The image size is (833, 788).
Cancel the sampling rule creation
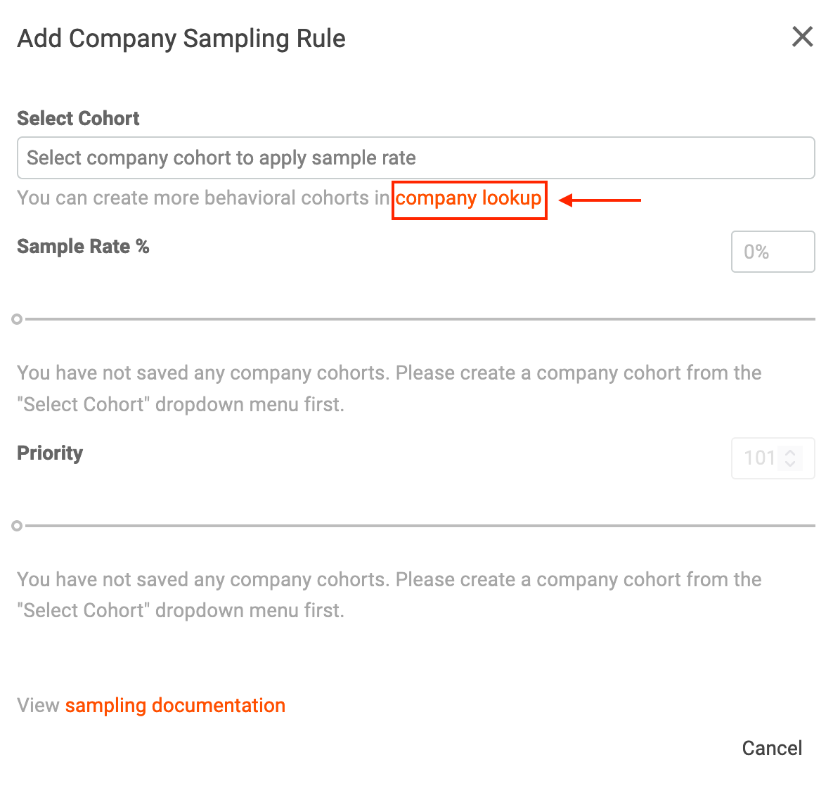tap(772, 748)
